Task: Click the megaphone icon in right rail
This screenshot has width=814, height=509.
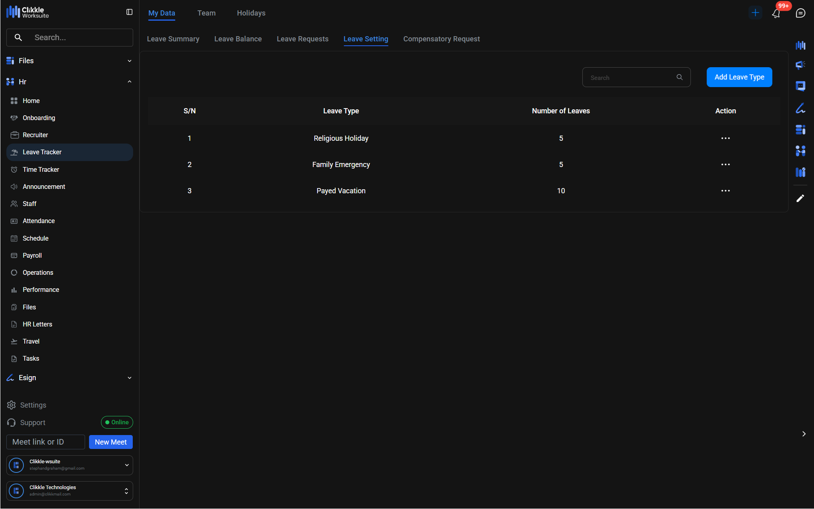Action: 800,65
